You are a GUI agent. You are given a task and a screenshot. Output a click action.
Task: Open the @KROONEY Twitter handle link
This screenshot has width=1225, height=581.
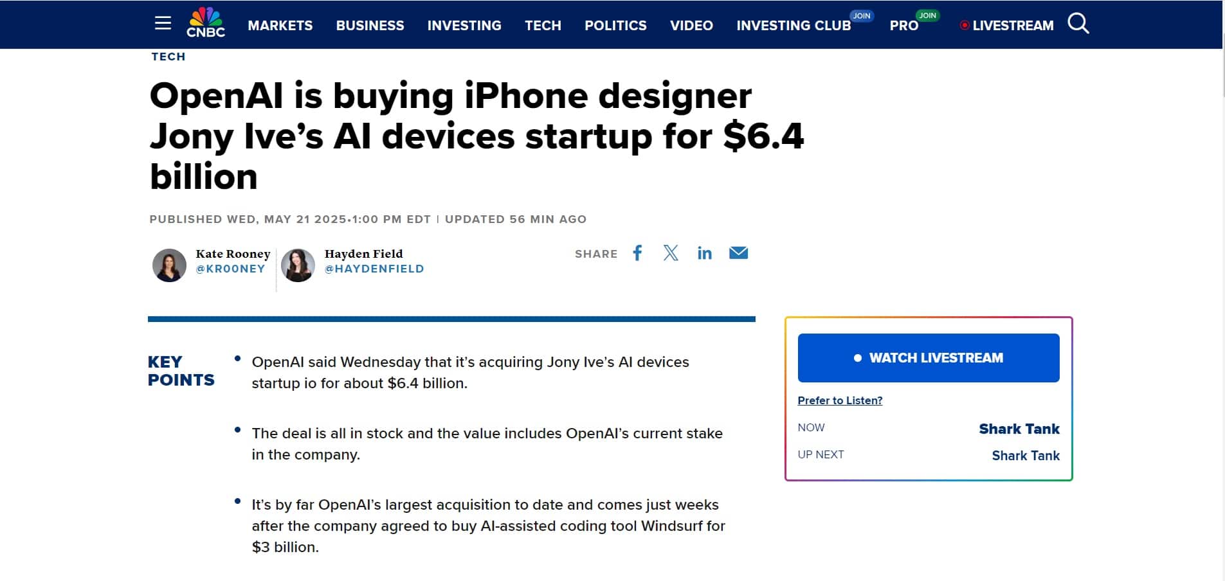coord(230,269)
